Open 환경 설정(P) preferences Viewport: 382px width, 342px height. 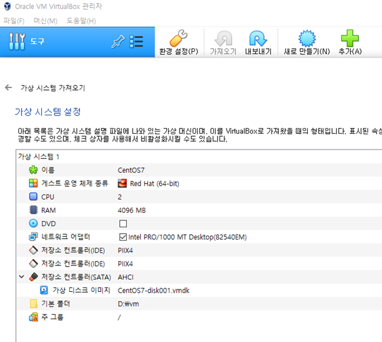pyautogui.click(x=178, y=42)
